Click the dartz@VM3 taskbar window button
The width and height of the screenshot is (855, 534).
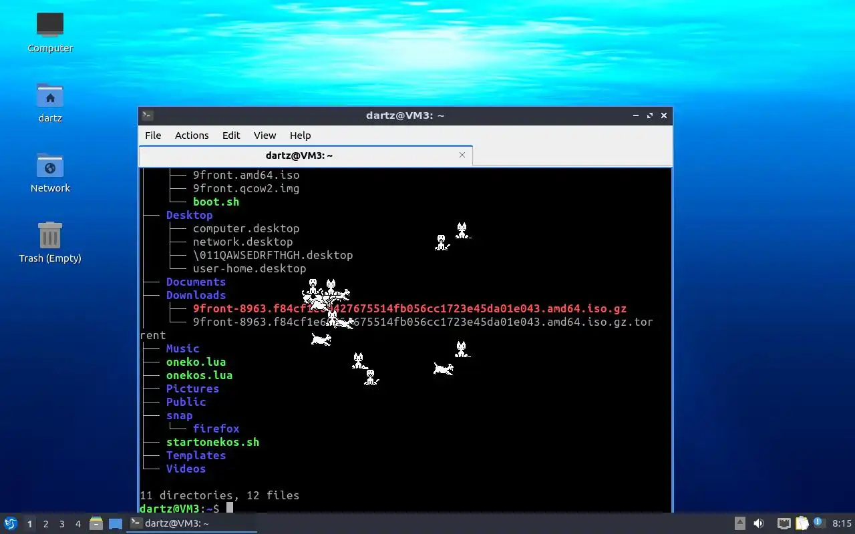point(192,523)
